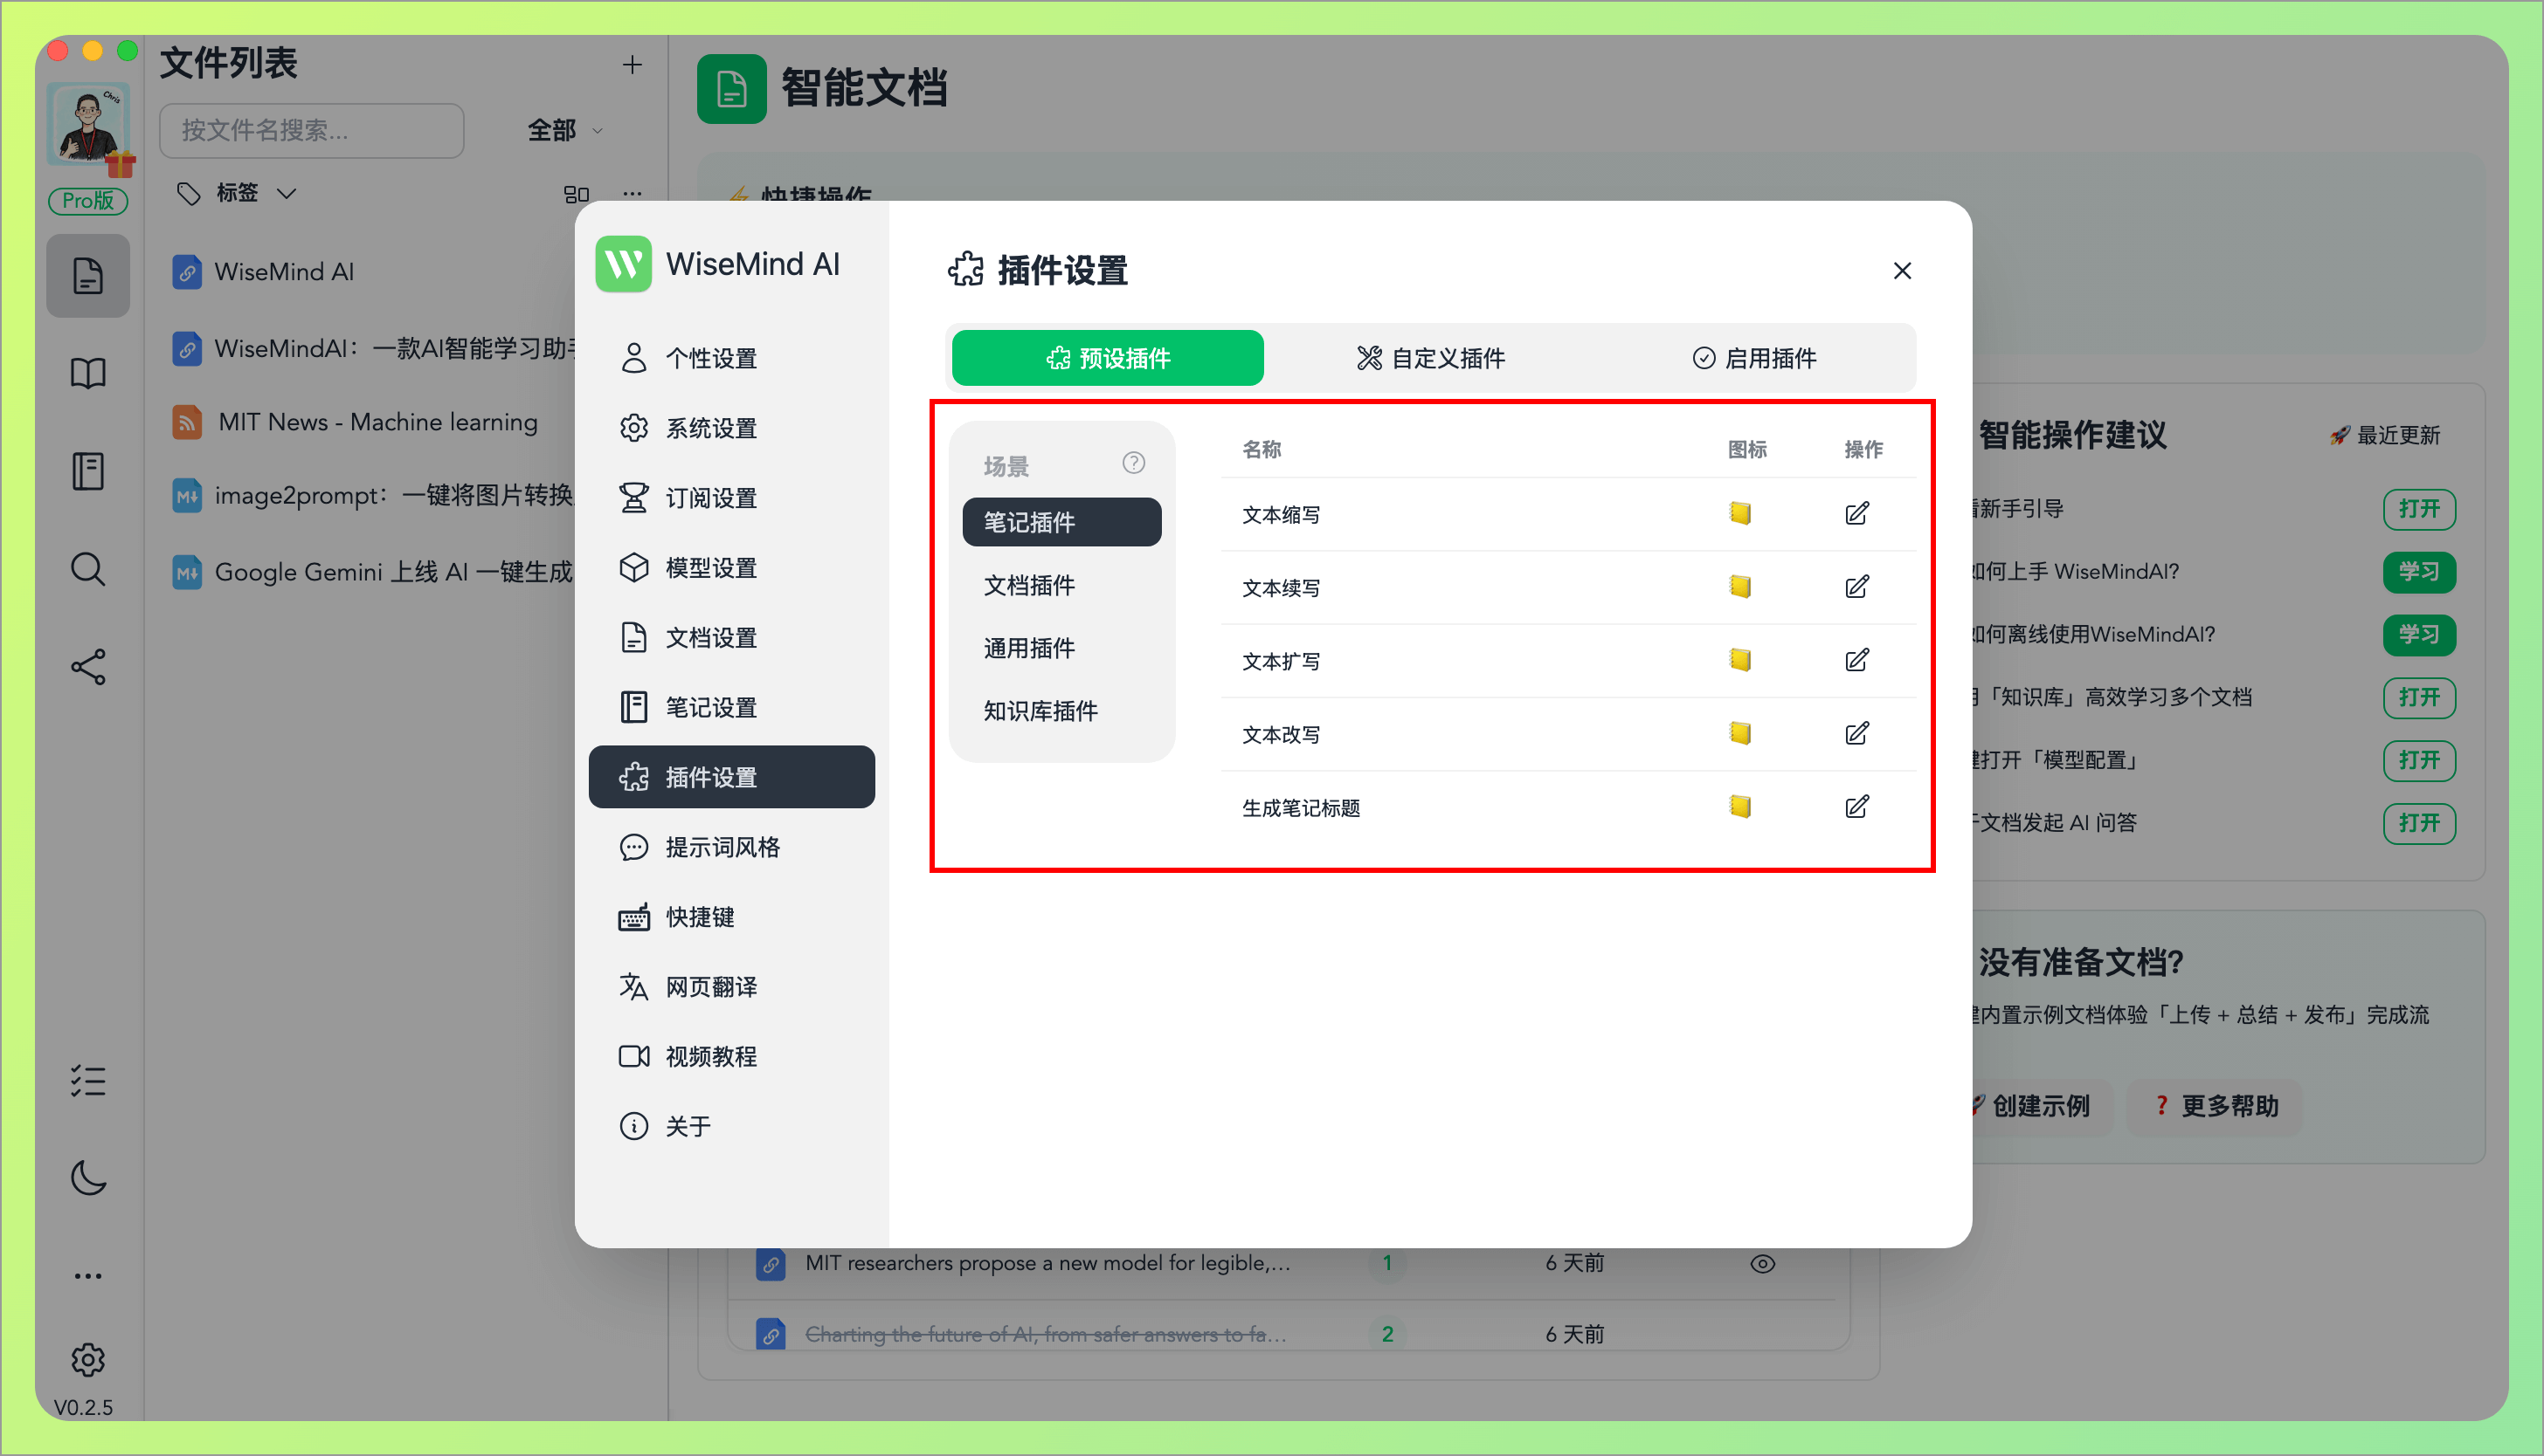The image size is (2544, 1456).
Task: Open the share panel icon in left sidebar
Action: (88, 667)
